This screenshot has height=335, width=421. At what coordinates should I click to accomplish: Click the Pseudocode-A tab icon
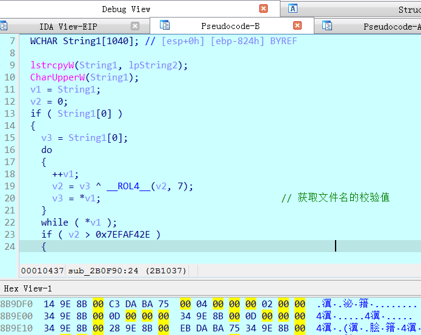[x=327, y=26]
